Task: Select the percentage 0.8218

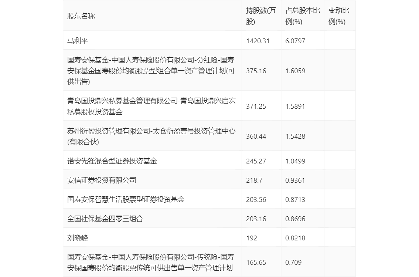Action: coord(295,238)
